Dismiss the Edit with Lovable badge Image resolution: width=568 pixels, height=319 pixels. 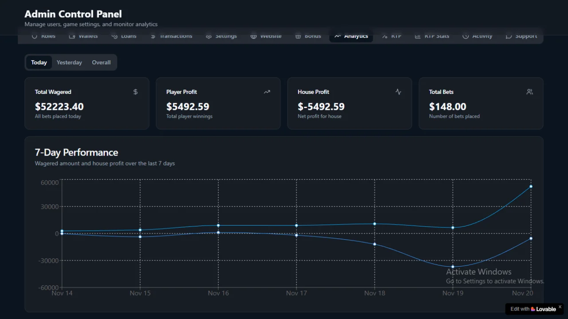(x=560, y=307)
